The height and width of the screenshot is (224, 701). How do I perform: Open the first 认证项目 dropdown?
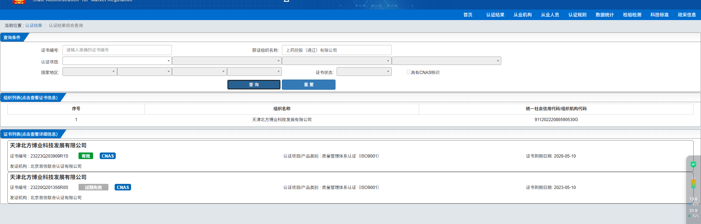(117, 61)
